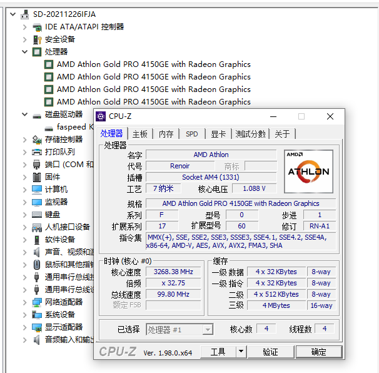Switch to the 显卡 tab
The width and height of the screenshot is (379, 373).
pos(218,134)
